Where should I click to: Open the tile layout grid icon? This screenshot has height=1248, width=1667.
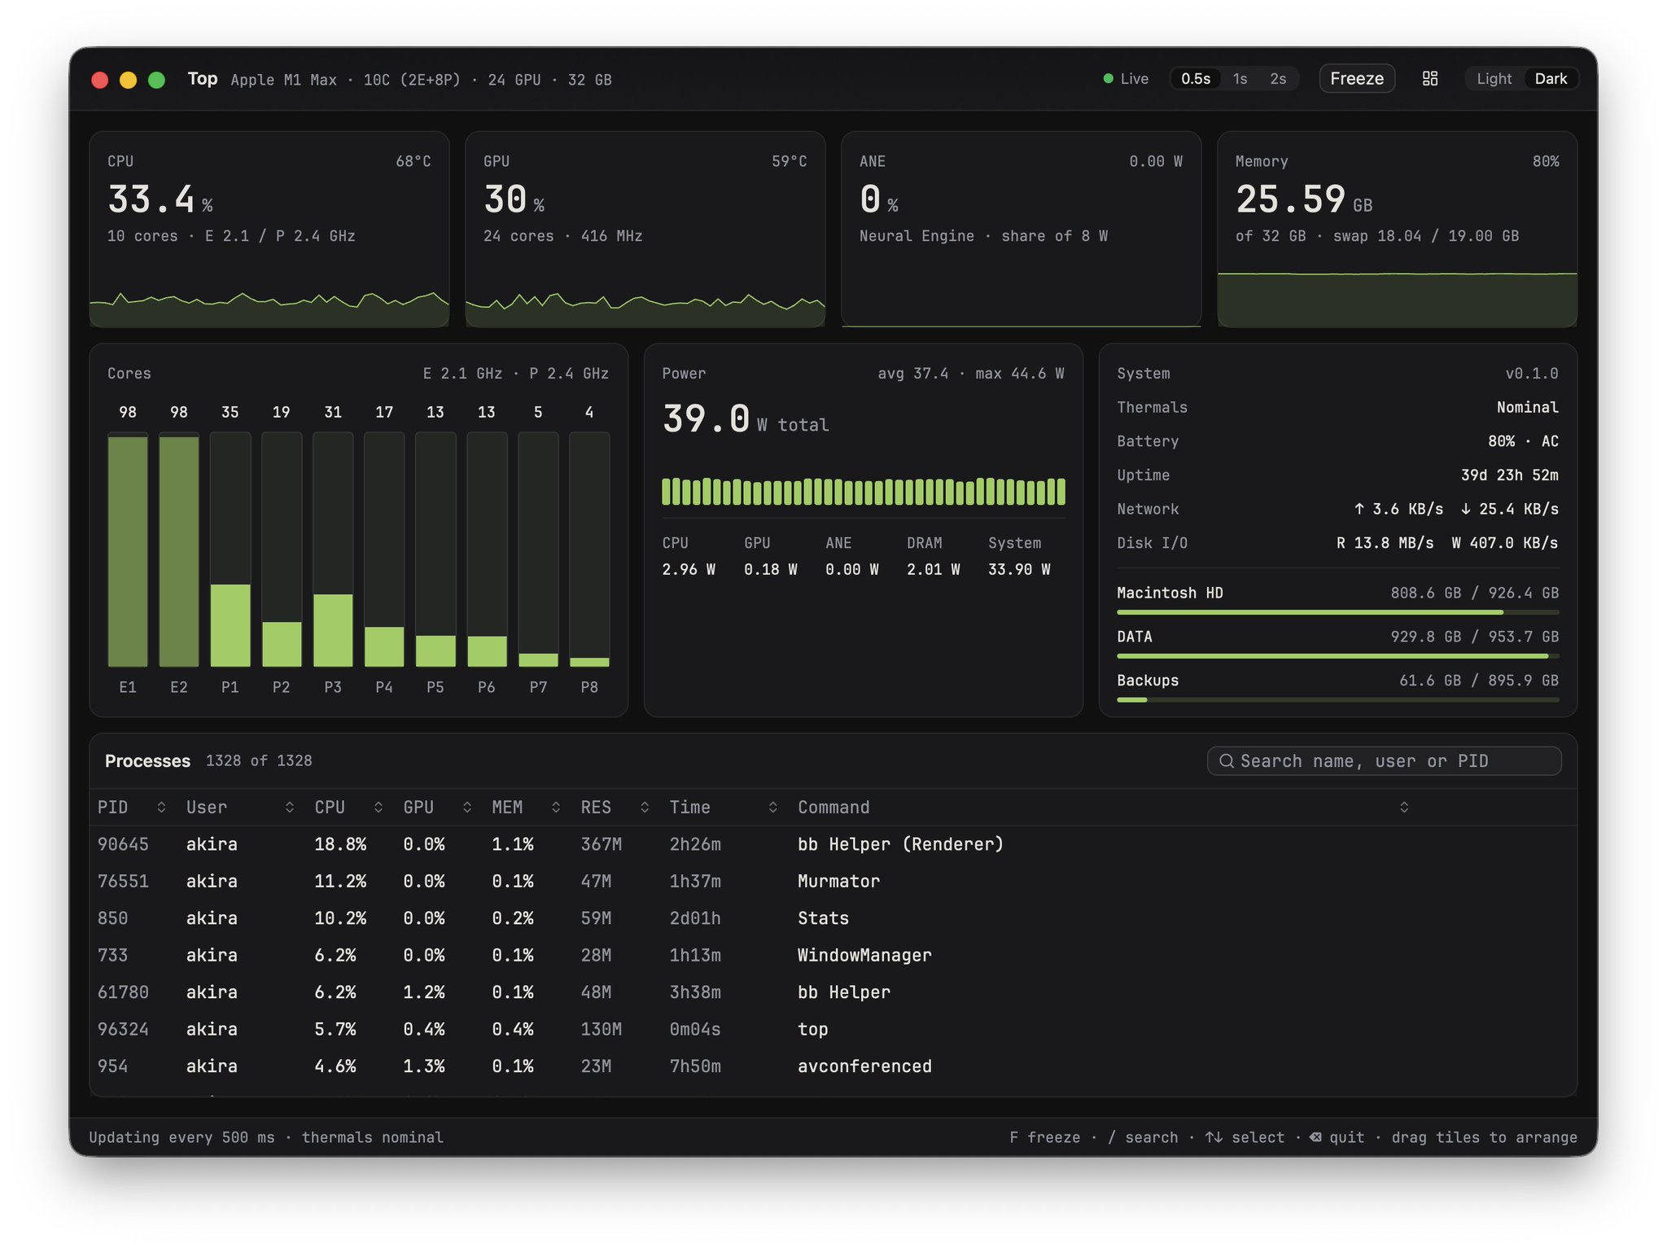[x=1429, y=79]
